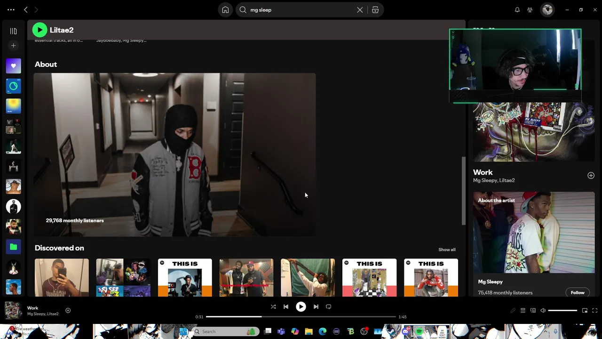Open the Home page

click(225, 10)
